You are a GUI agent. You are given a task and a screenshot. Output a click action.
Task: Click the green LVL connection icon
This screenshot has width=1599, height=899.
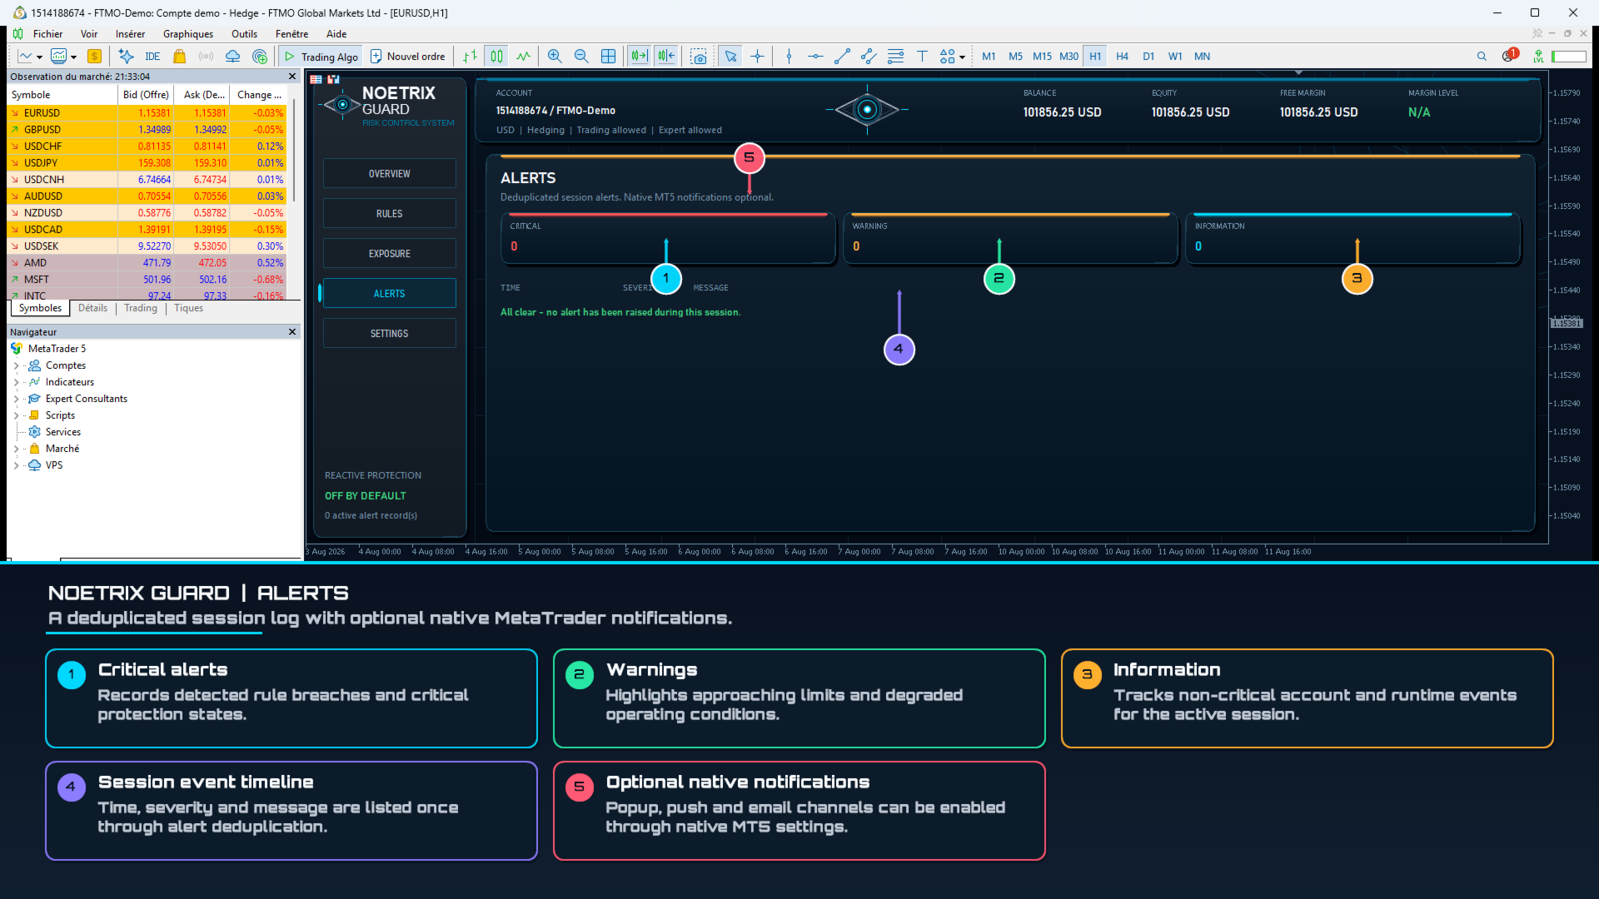1538,57
